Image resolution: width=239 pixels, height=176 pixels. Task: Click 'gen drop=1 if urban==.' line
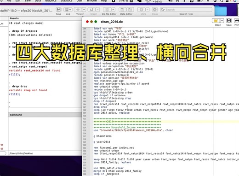point(110,95)
